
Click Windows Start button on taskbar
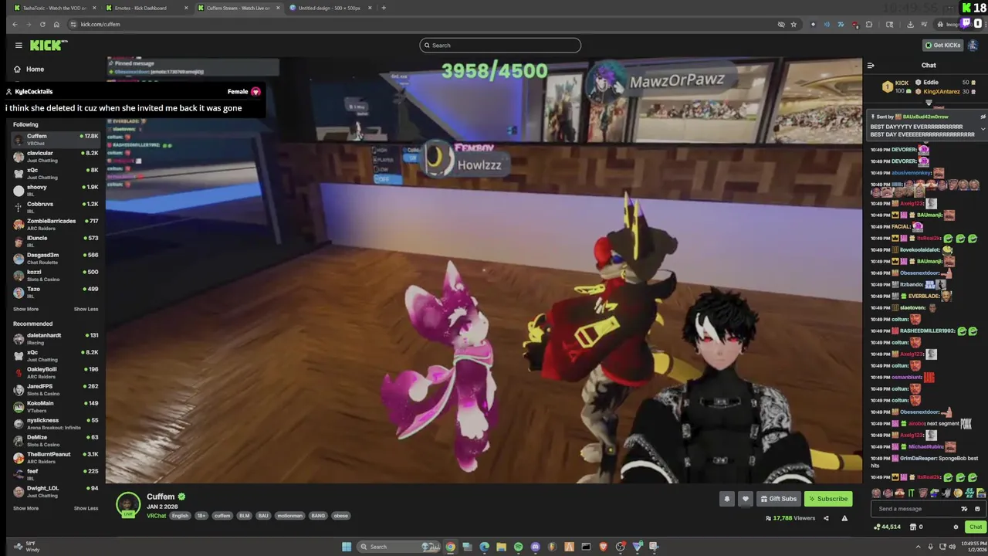(x=347, y=547)
